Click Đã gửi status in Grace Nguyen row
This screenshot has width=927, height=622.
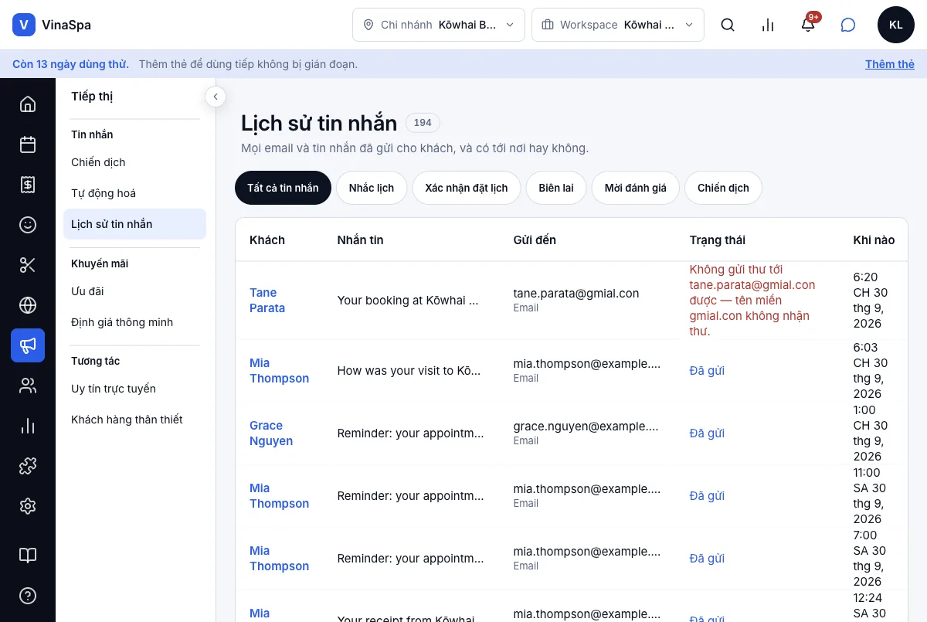(x=707, y=433)
